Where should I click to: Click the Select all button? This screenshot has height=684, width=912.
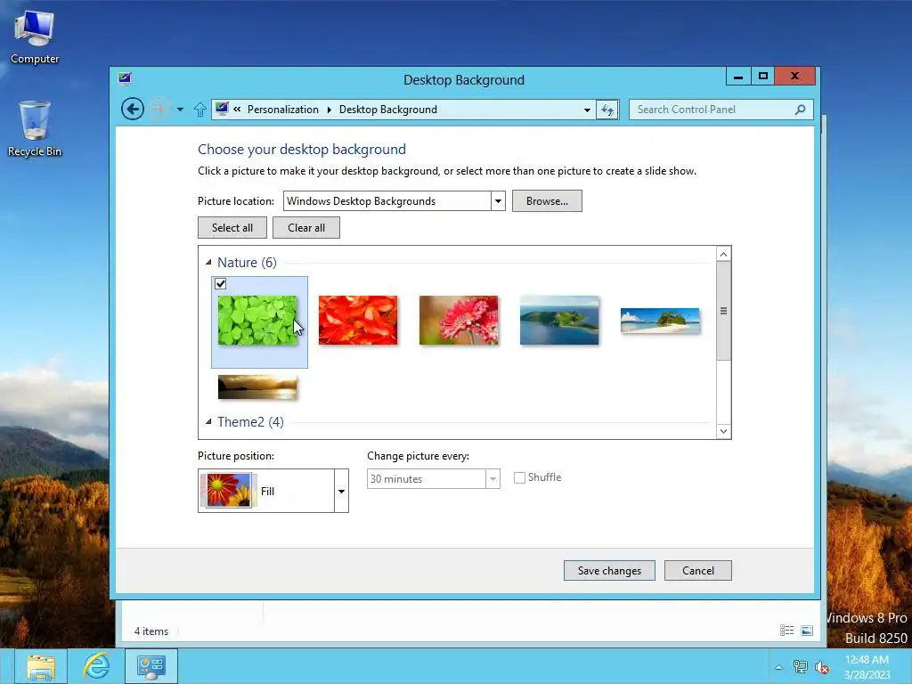(232, 228)
